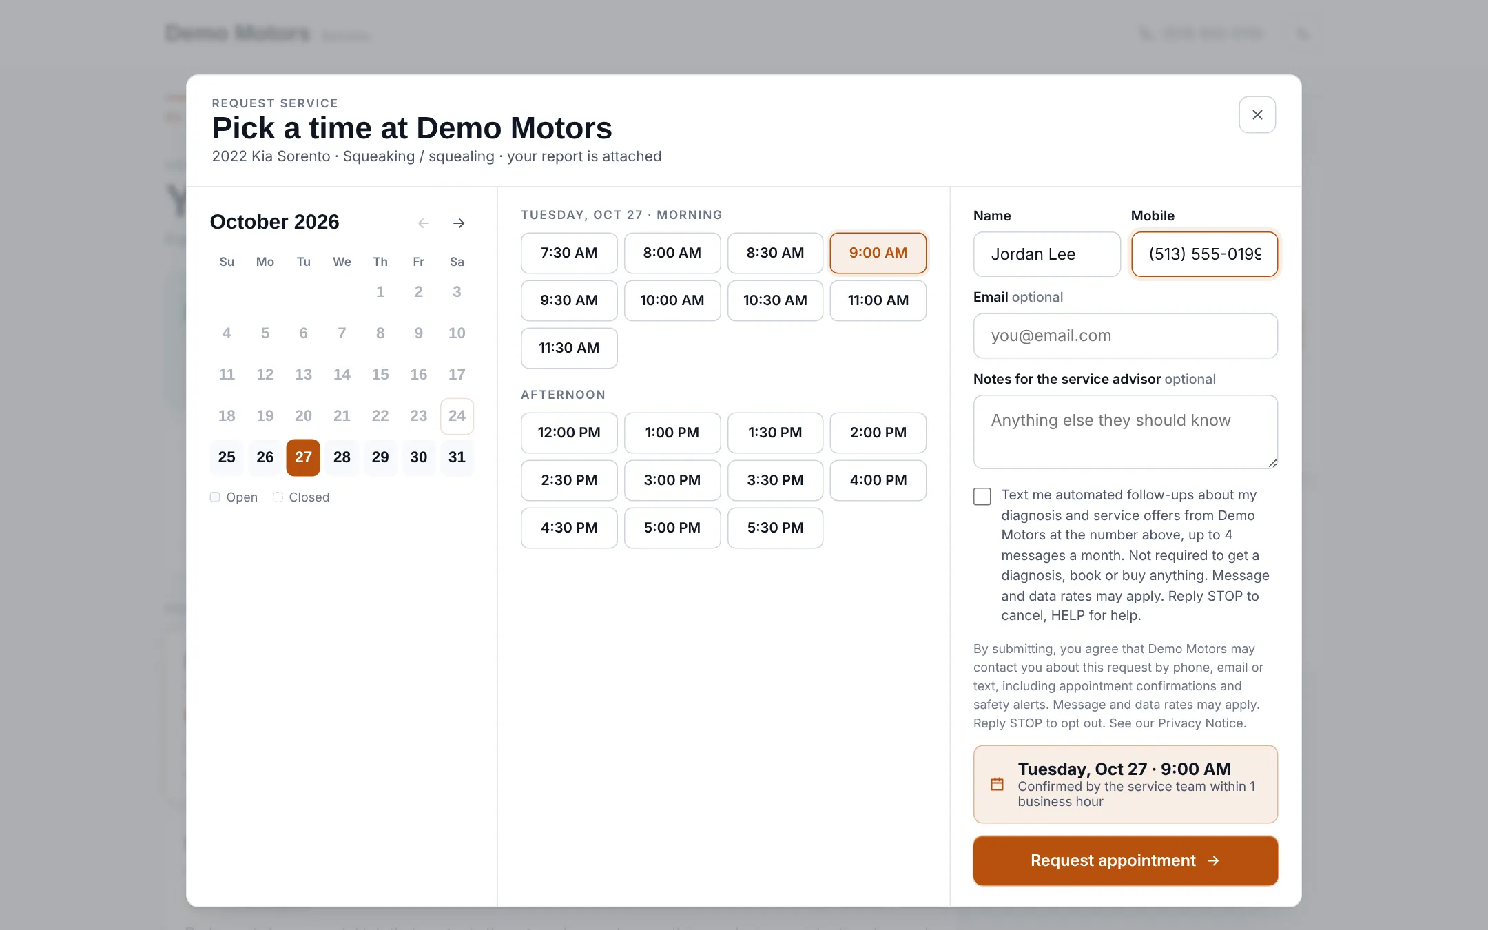Select the 1:30 PM time slot
This screenshot has height=930, width=1488.
pos(775,433)
